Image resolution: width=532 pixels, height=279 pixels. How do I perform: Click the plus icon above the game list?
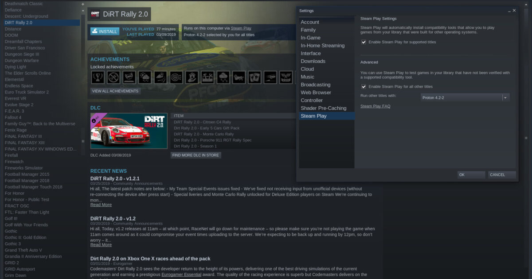(83, 4)
